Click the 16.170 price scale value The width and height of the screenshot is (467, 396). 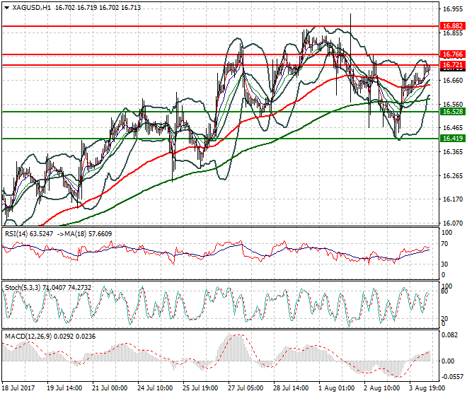(453, 199)
